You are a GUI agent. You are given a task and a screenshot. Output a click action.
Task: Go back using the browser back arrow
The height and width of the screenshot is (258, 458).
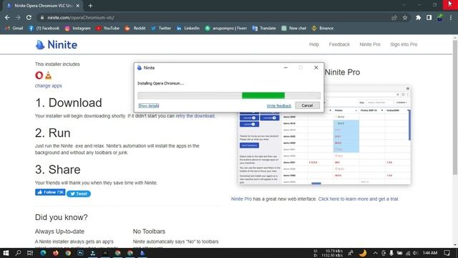pyautogui.click(x=7, y=17)
